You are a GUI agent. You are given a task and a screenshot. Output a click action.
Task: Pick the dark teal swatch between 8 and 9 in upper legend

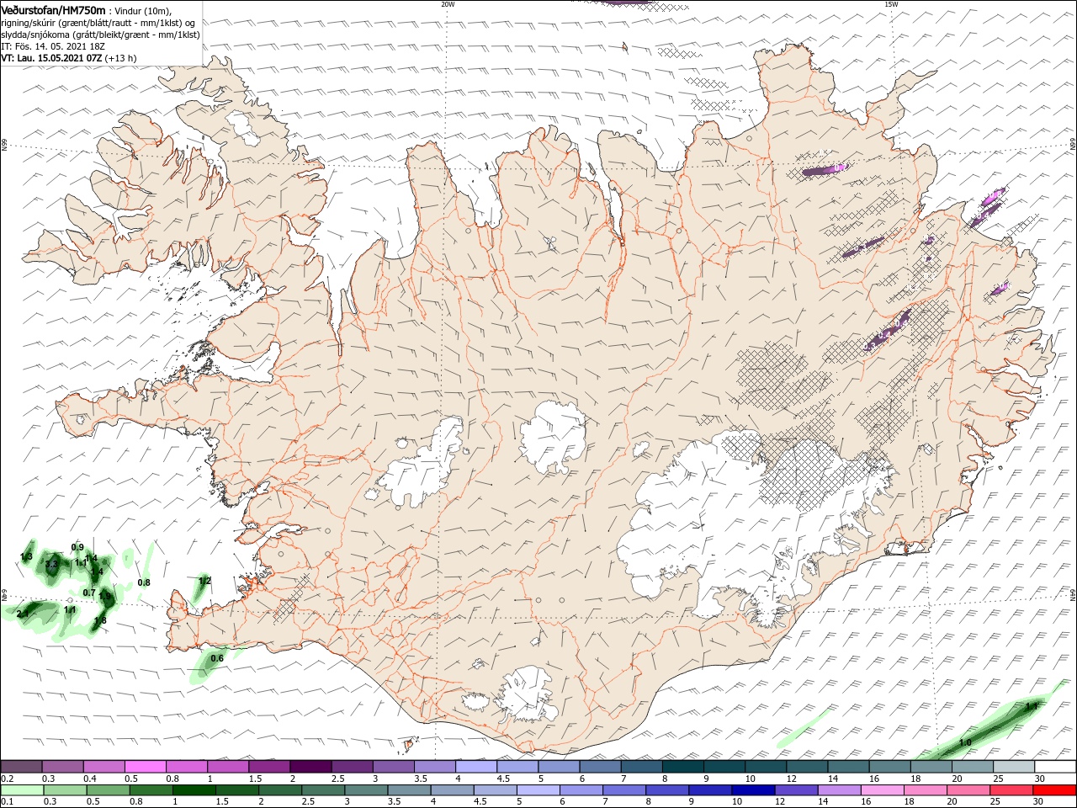[x=682, y=767]
